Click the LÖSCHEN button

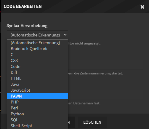[x=92, y=122]
